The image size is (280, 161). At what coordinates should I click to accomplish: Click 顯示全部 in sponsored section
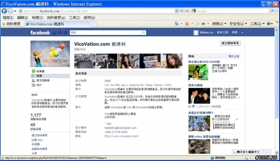pos(234,56)
